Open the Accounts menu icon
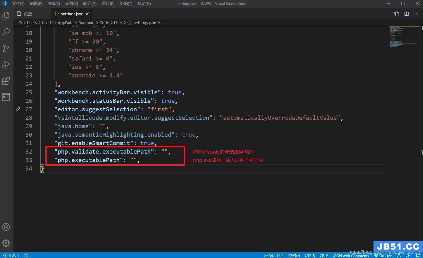 click(x=6, y=227)
